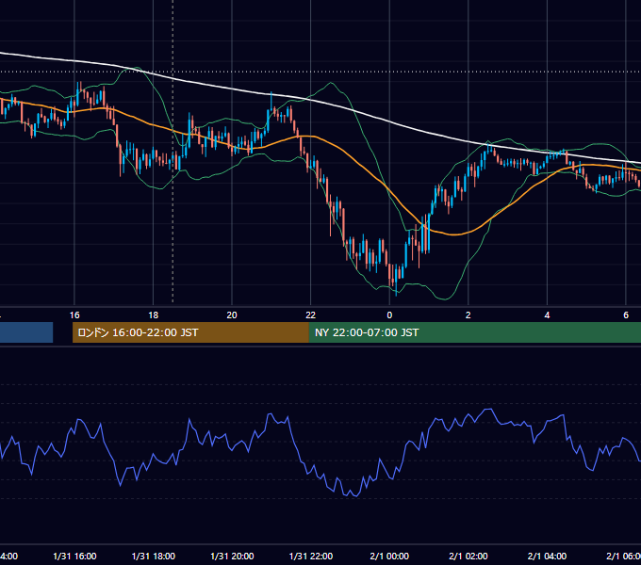
Task: Click the 2 hour label on chart axis
Action: click(468, 315)
